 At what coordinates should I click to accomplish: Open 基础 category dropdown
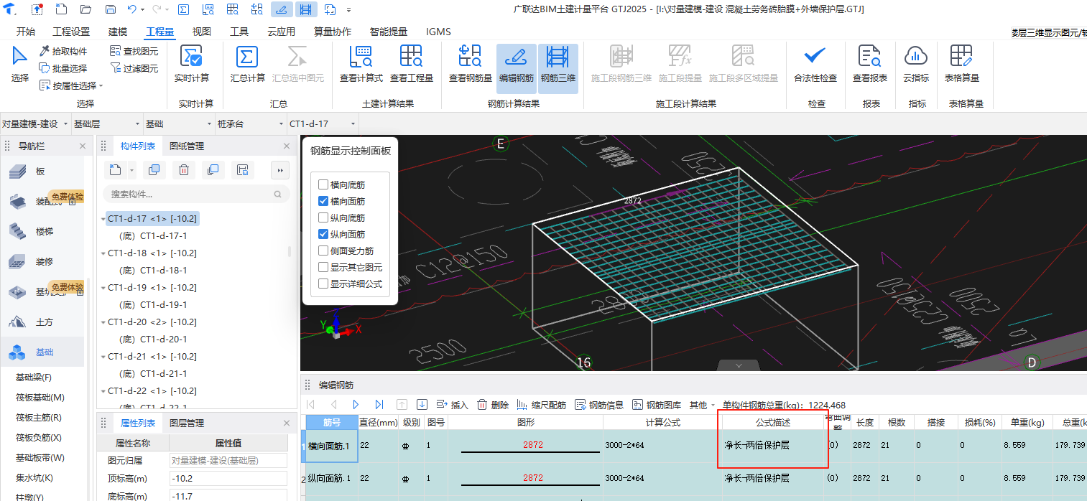coord(179,123)
